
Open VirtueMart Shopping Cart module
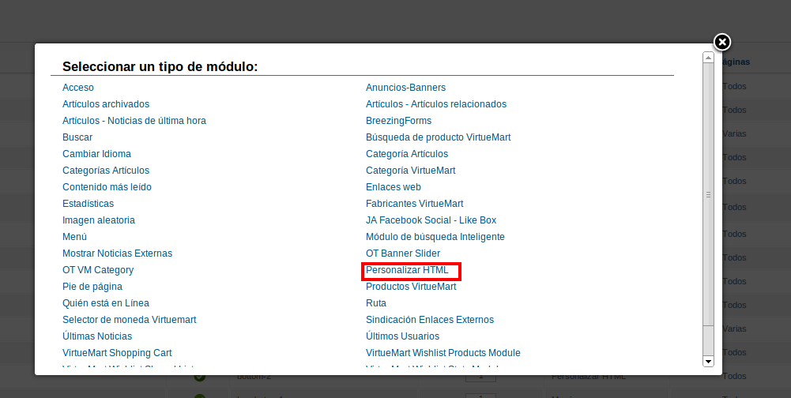point(117,353)
